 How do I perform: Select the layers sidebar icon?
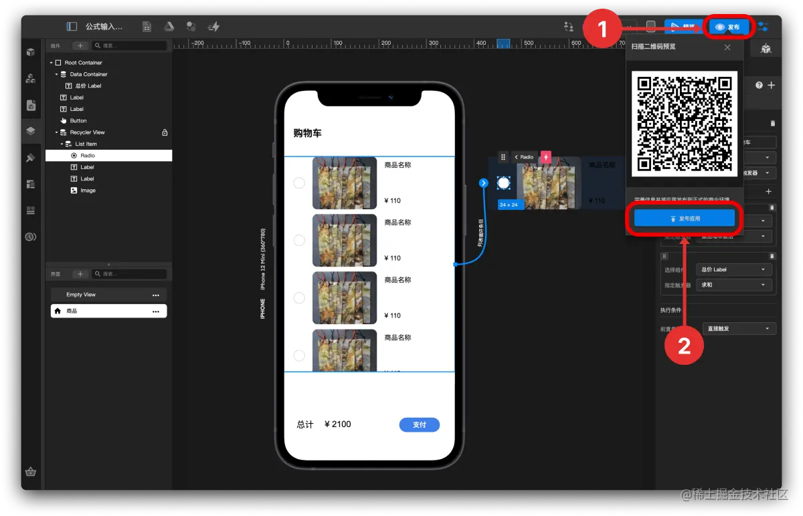click(x=30, y=131)
